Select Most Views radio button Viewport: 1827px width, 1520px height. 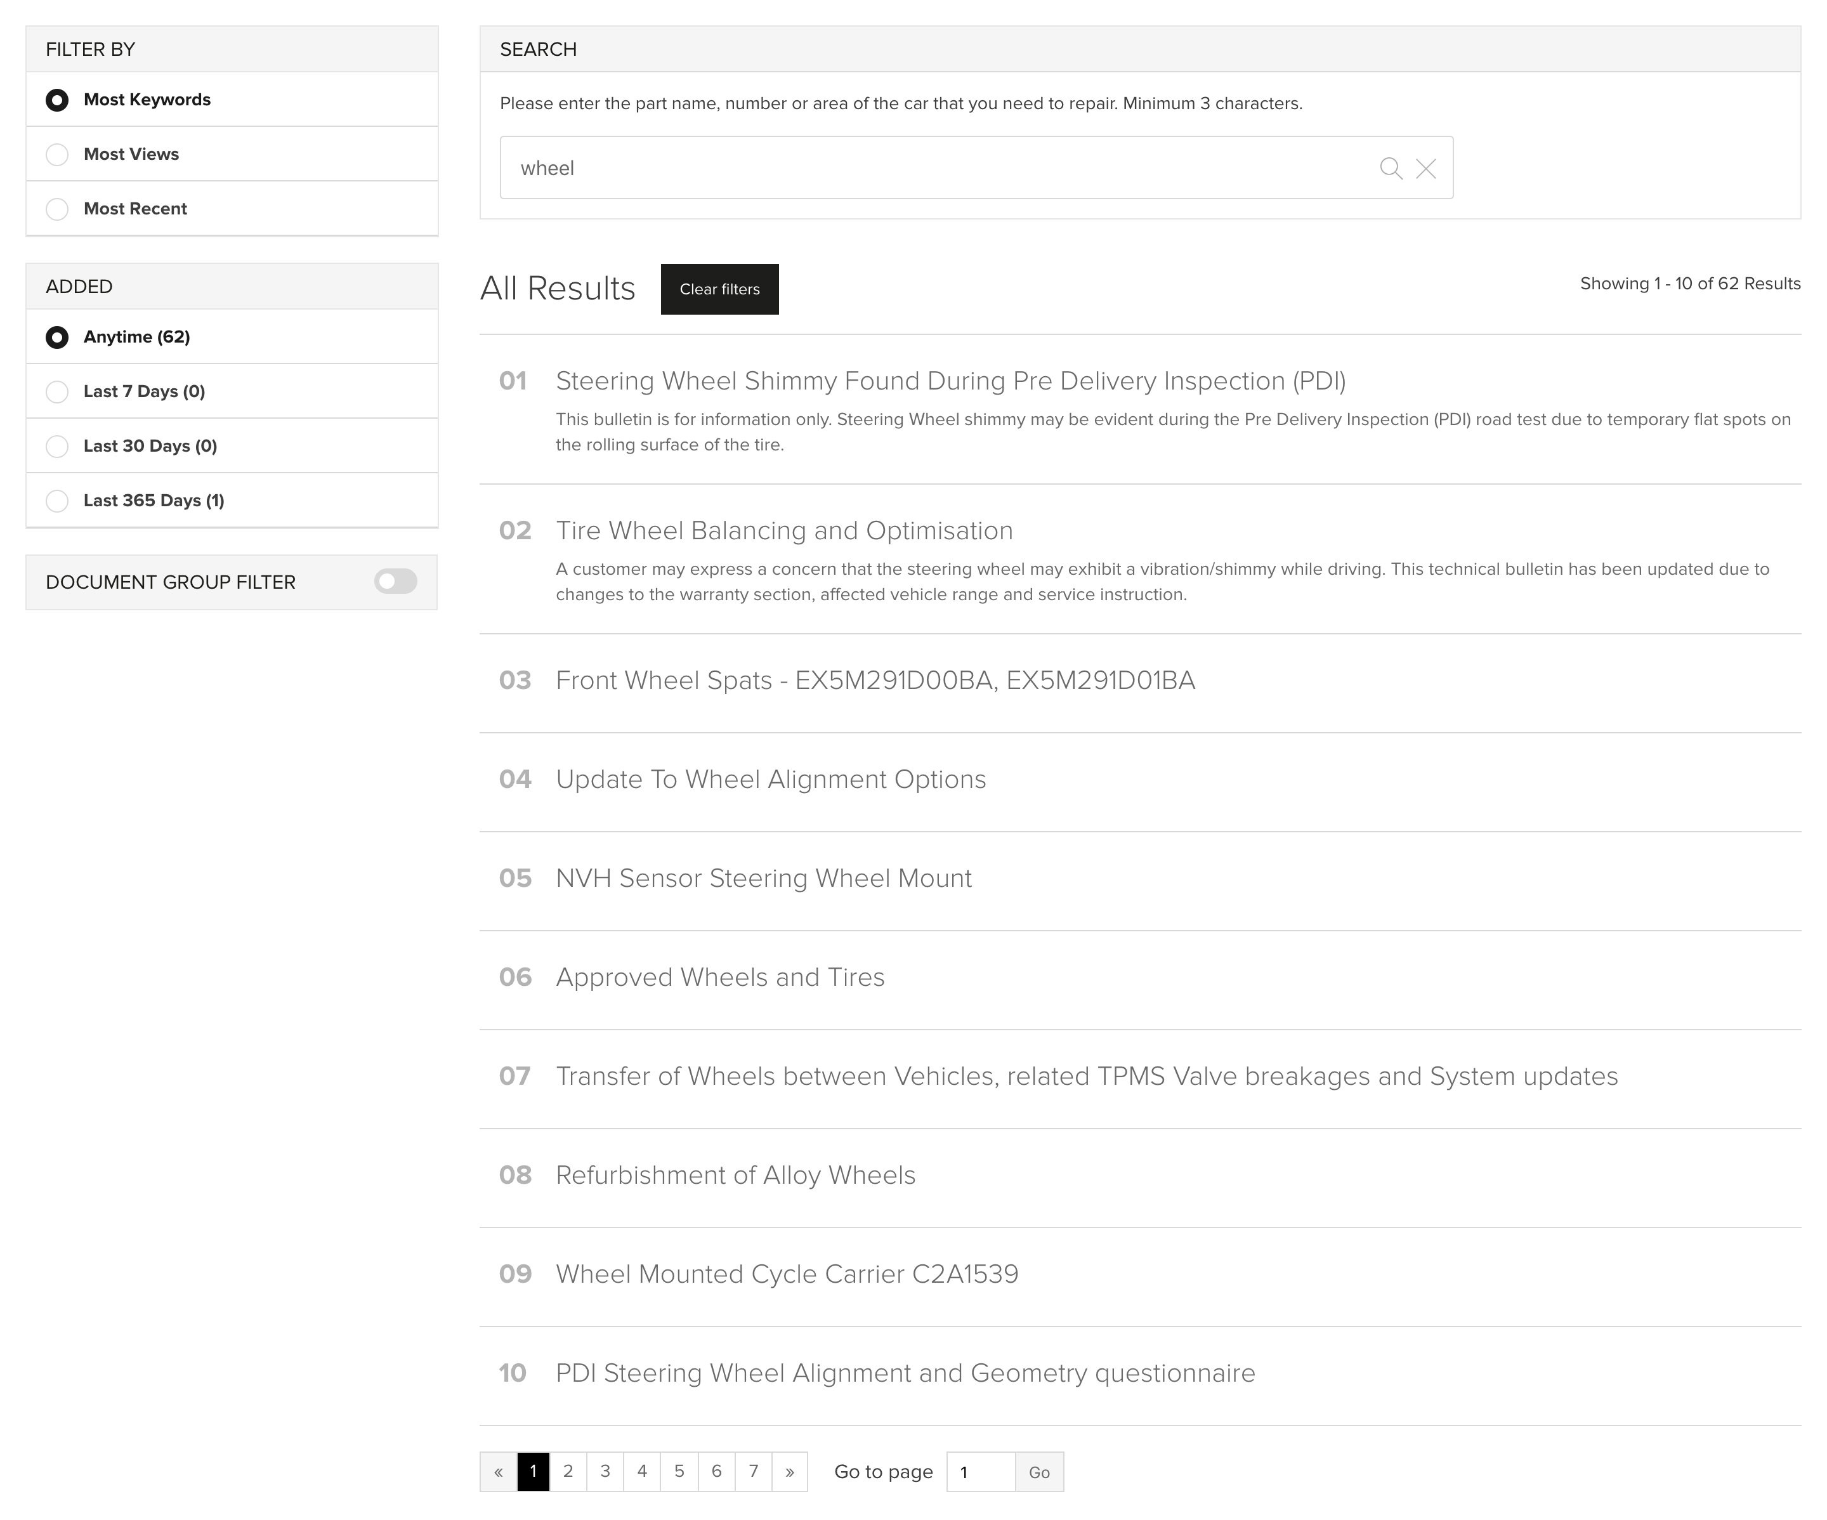coord(58,155)
